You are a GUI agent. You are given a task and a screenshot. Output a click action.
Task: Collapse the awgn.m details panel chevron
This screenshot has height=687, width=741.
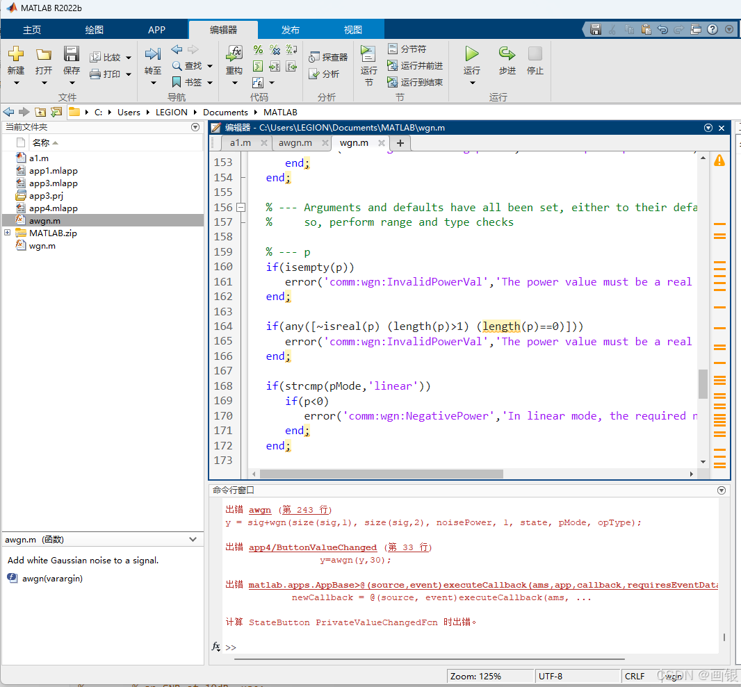(193, 539)
